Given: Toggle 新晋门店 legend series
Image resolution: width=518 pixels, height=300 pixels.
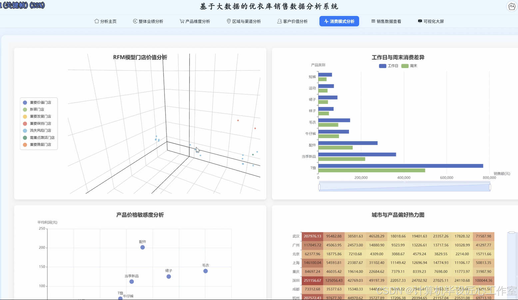Looking at the screenshot, I should (33, 110).
